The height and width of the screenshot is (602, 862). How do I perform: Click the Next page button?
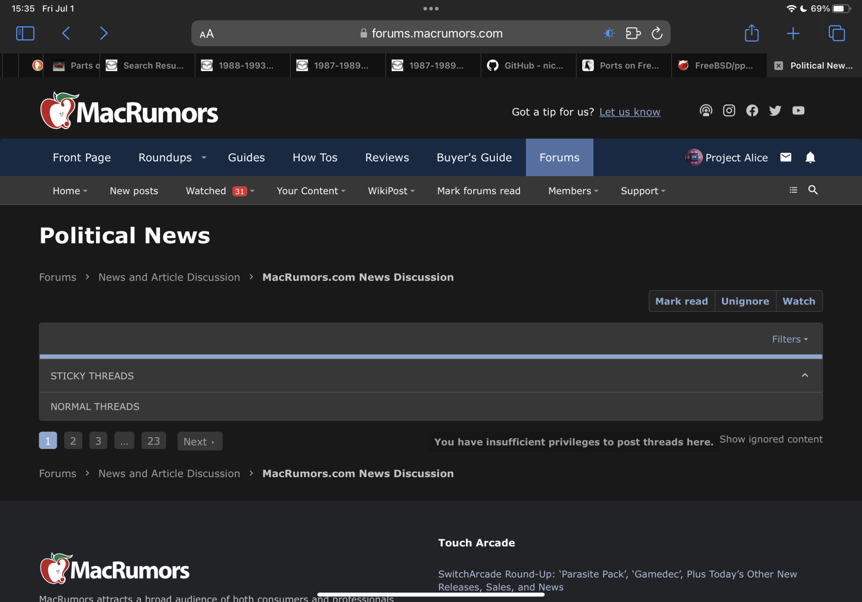(200, 441)
